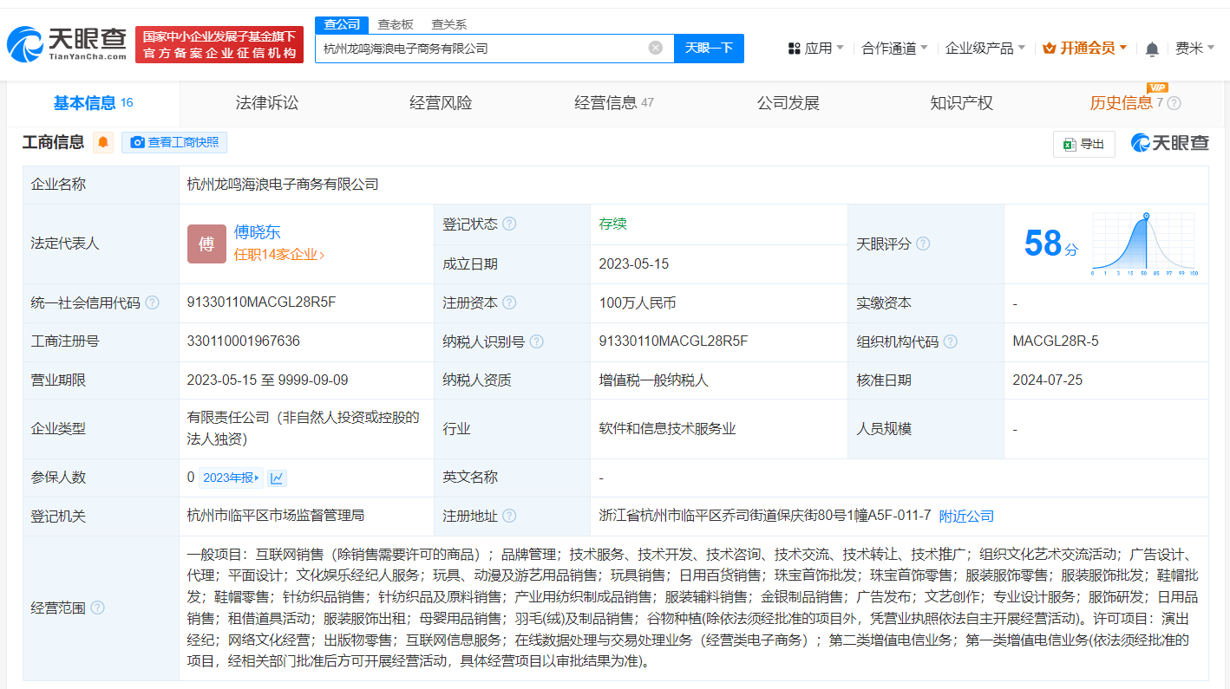Click help icon next to 组织机构代码
This screenshot has height=689, width=1230.
click(x=951, y=341)
